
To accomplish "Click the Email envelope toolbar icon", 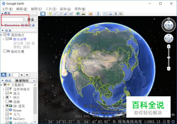I will (105, 14).
